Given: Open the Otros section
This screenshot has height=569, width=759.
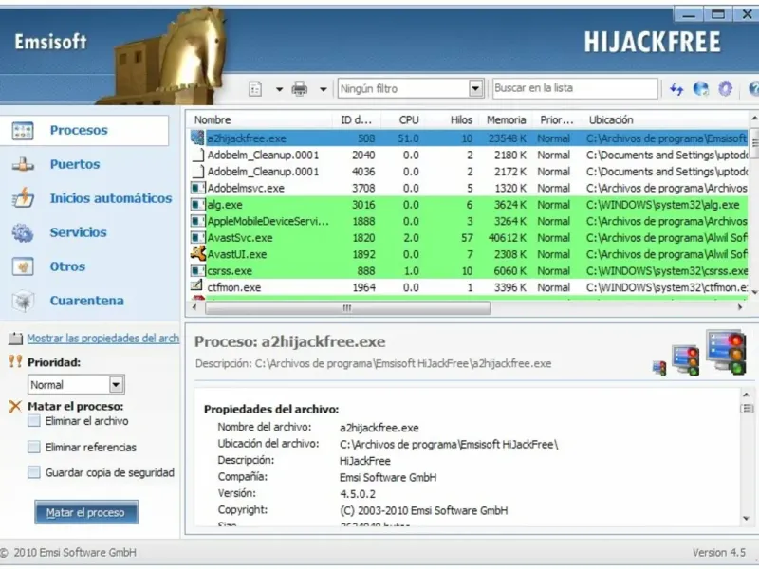Looking at the screenshot, I should coord(67,266).
